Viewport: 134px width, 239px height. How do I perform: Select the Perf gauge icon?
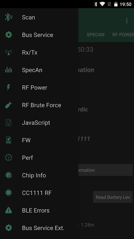(x=9, y=158)
